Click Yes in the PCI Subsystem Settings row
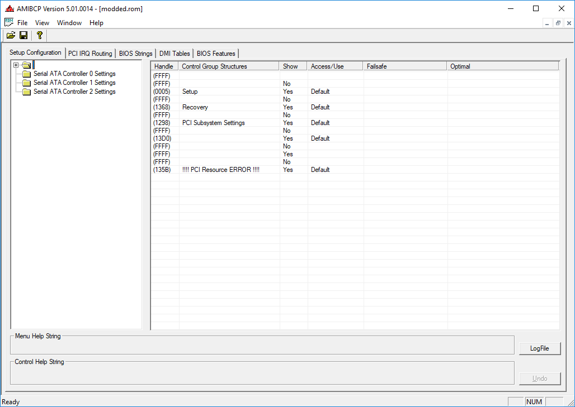Screen dimensions: 575x407 288,123
